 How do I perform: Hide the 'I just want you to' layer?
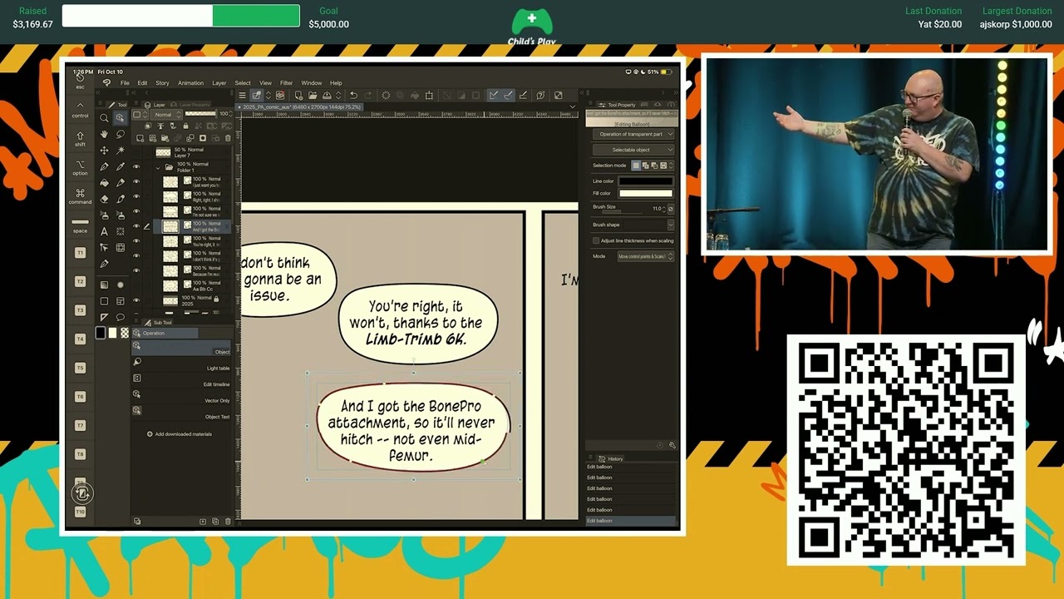136,181
